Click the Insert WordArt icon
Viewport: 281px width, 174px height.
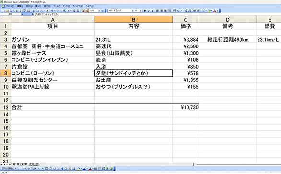click(62, 168)
